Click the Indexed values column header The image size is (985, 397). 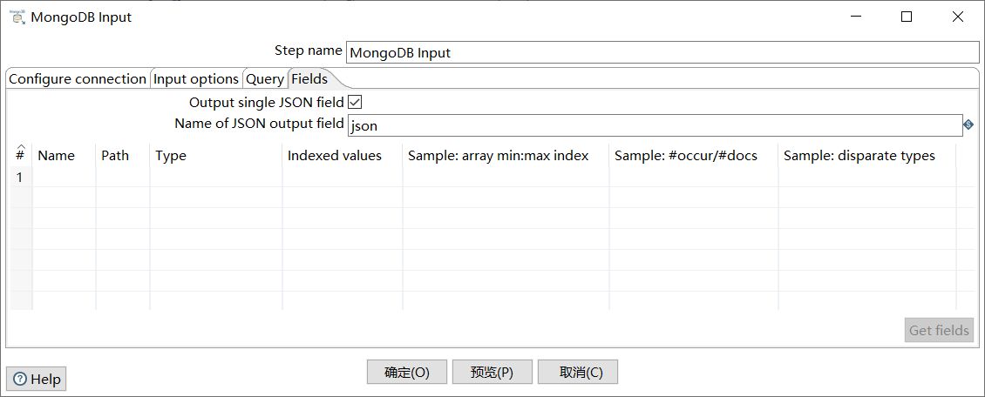tap(343, 156)
